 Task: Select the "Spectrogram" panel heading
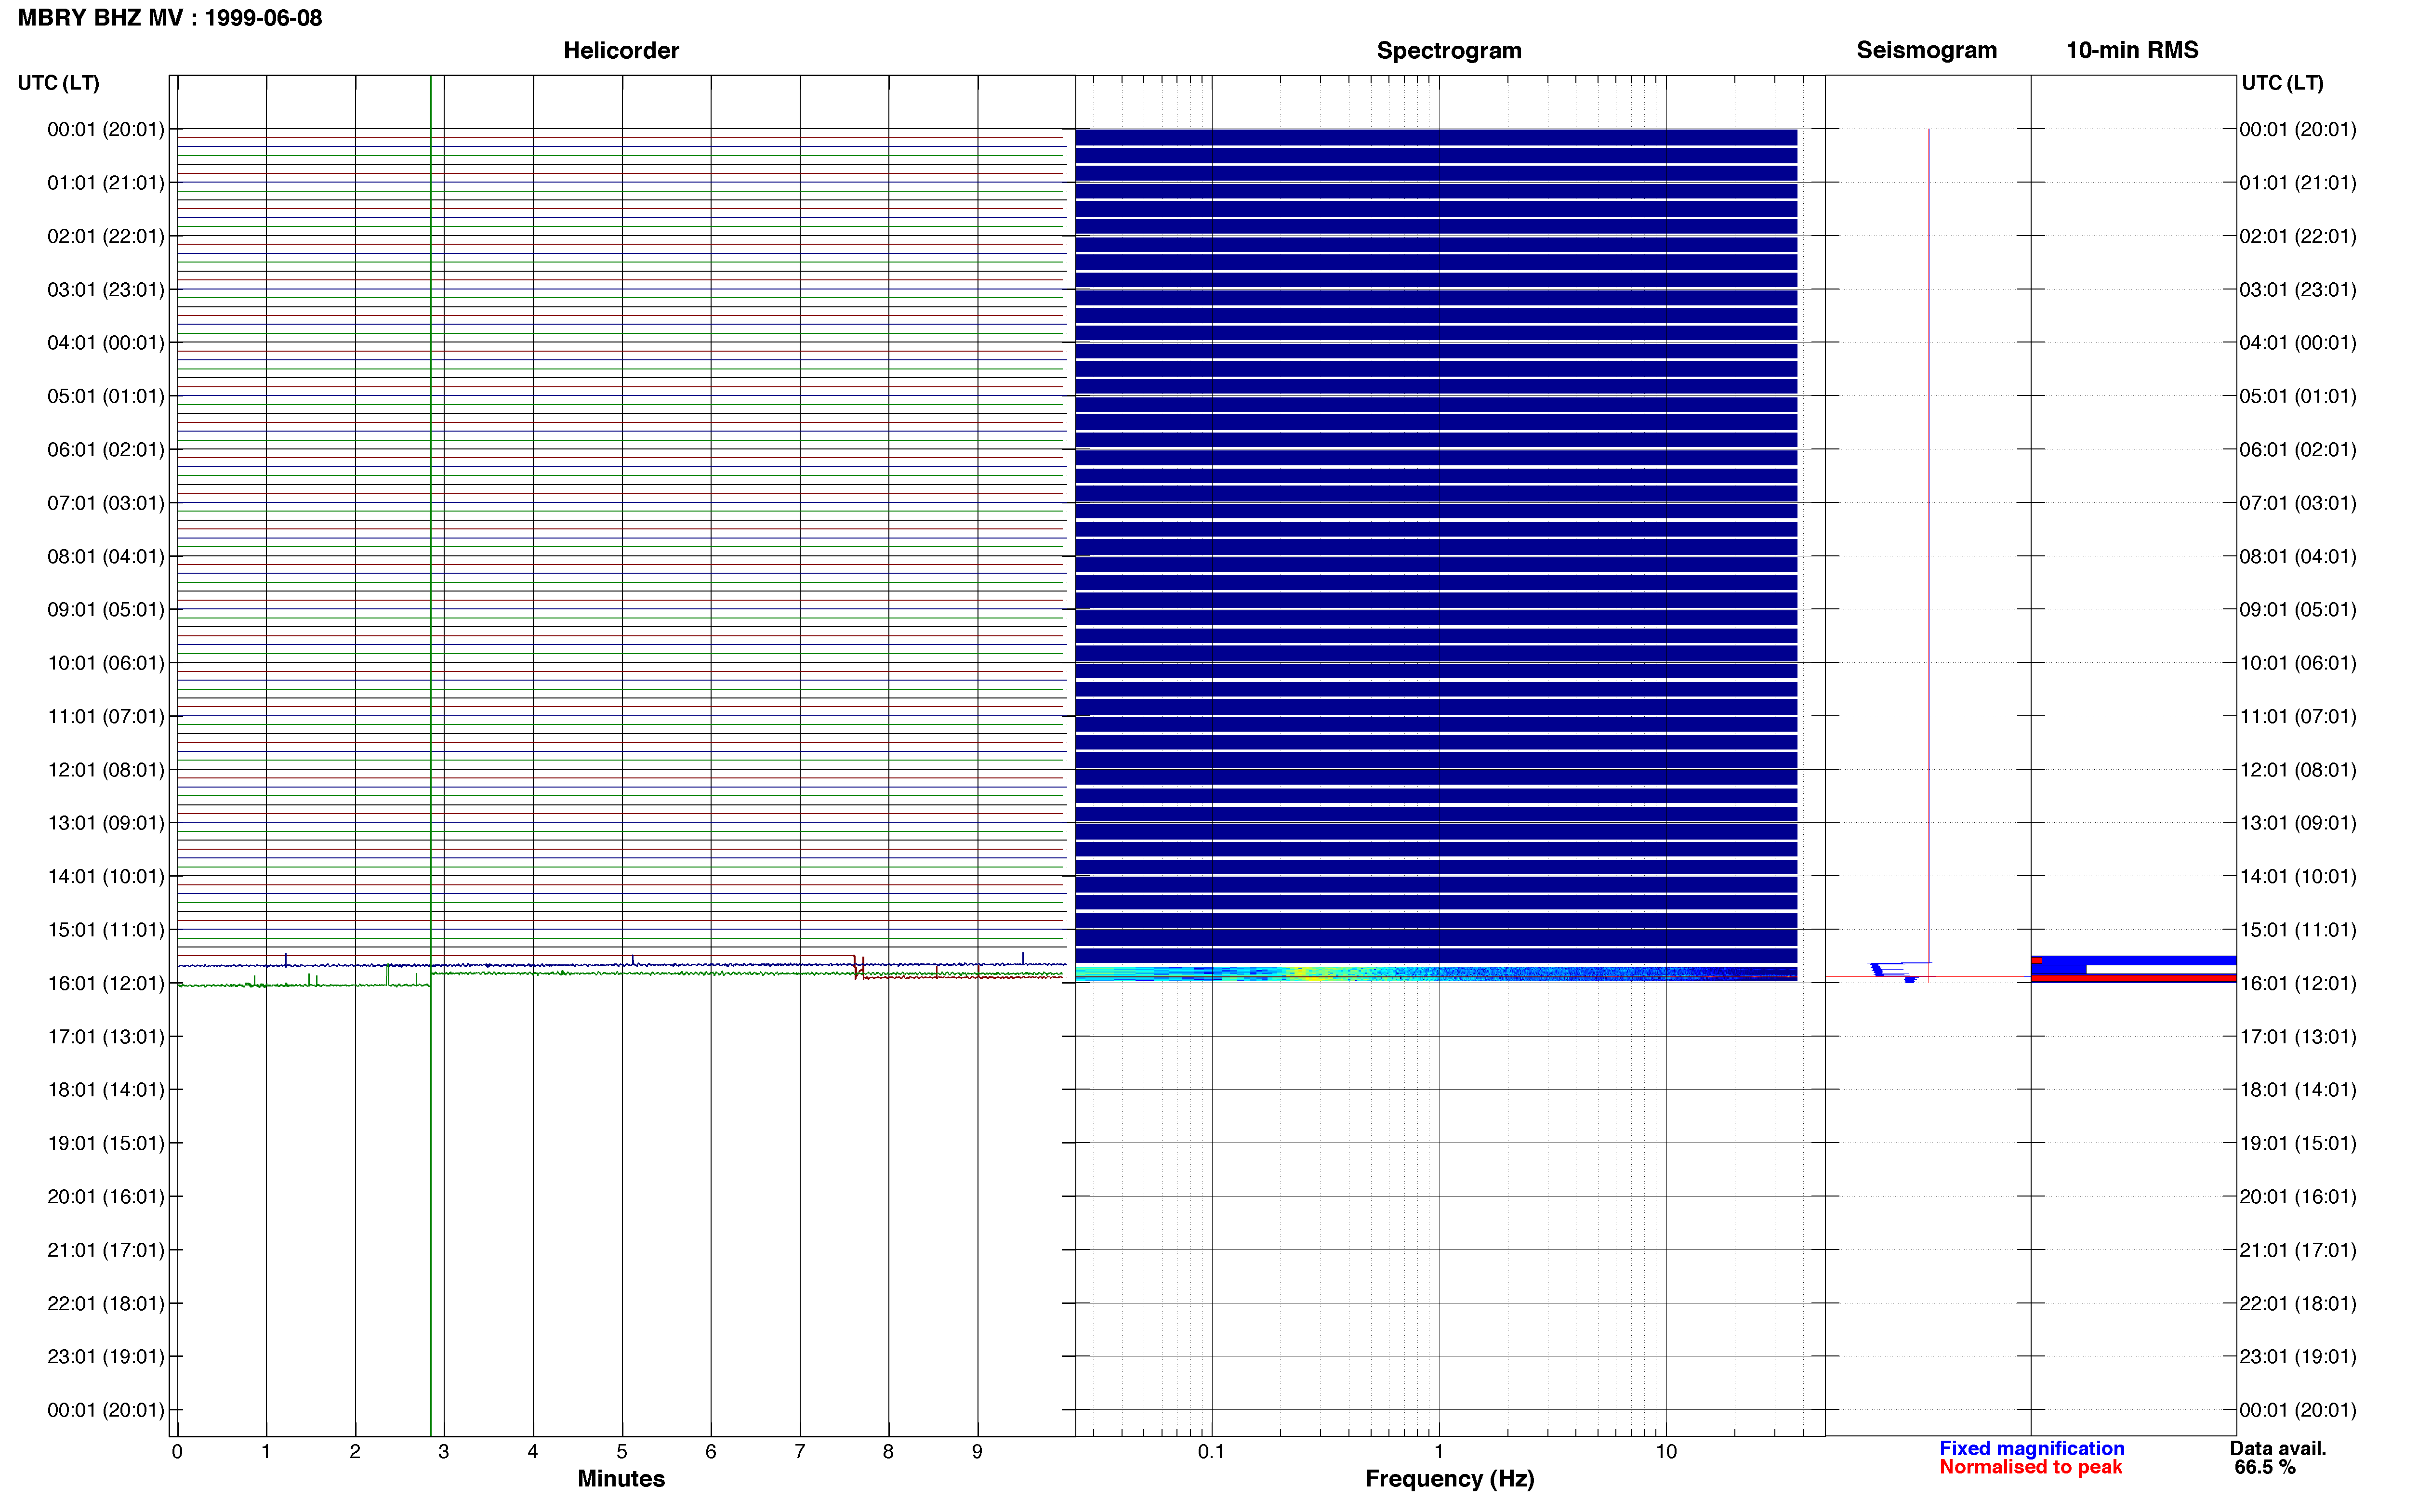tap(1449, 50)
